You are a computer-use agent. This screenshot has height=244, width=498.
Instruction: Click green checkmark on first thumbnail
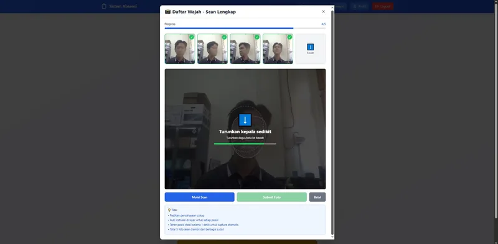coord(192,37)
